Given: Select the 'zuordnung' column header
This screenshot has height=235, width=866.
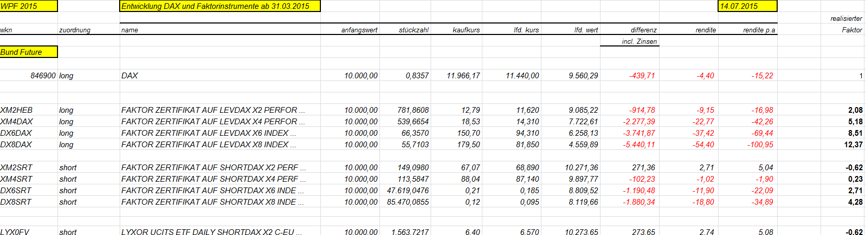Looking at the screenshot, I should [x=75, y=30].
